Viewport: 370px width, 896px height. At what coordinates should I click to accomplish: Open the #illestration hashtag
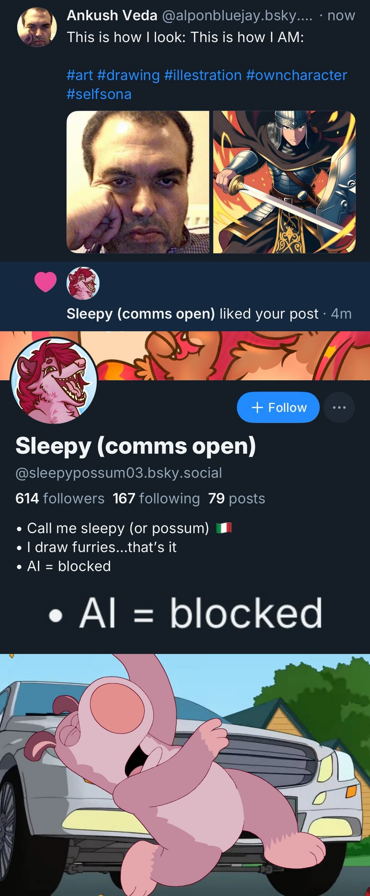[203, 75]
